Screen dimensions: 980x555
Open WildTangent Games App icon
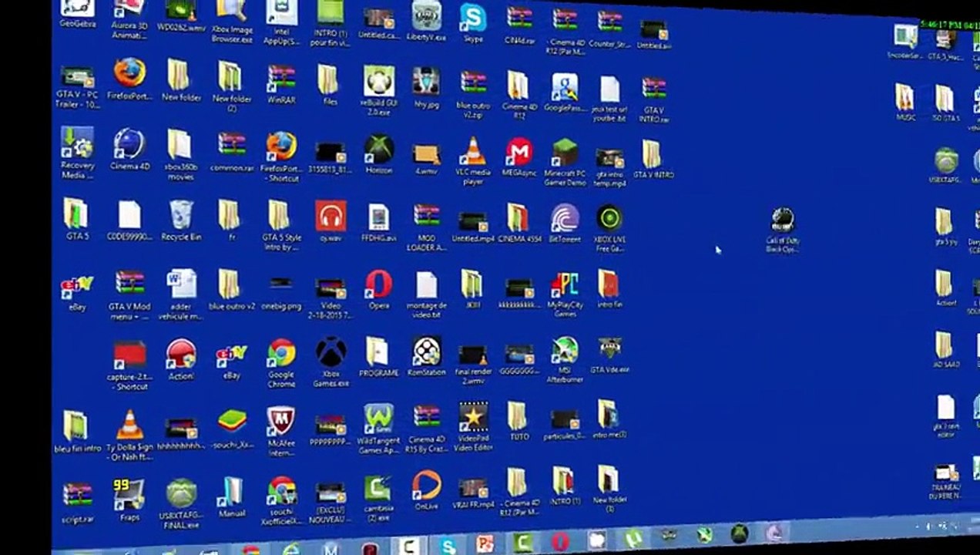click(378, 427)
